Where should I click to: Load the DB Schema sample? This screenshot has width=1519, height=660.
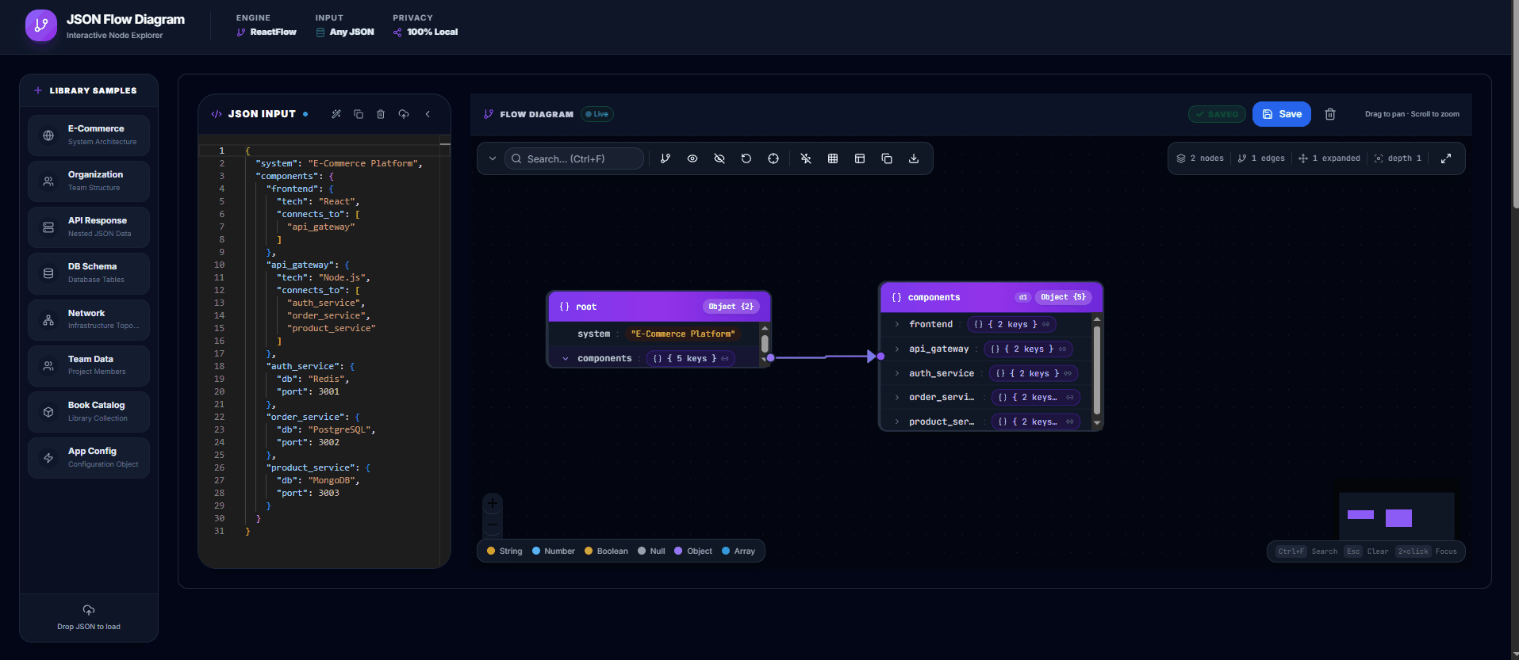click(89, 273)
